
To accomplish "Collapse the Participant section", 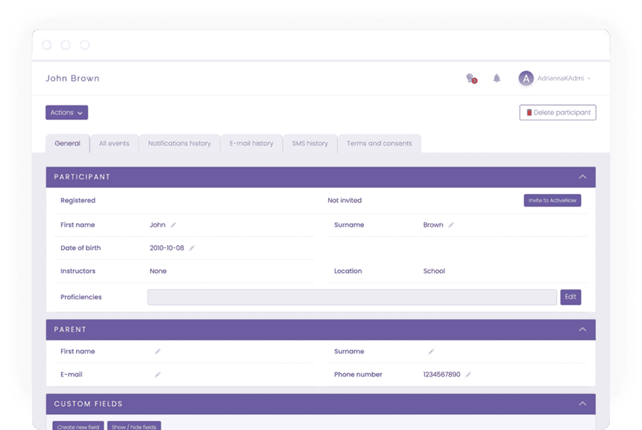I will click(x=582, y=177).
